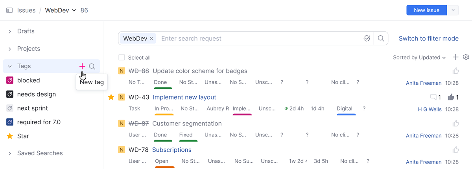Check the Select all checkbox
The width and height of the screenshot is (472, 169).
(x=122, y=58)
